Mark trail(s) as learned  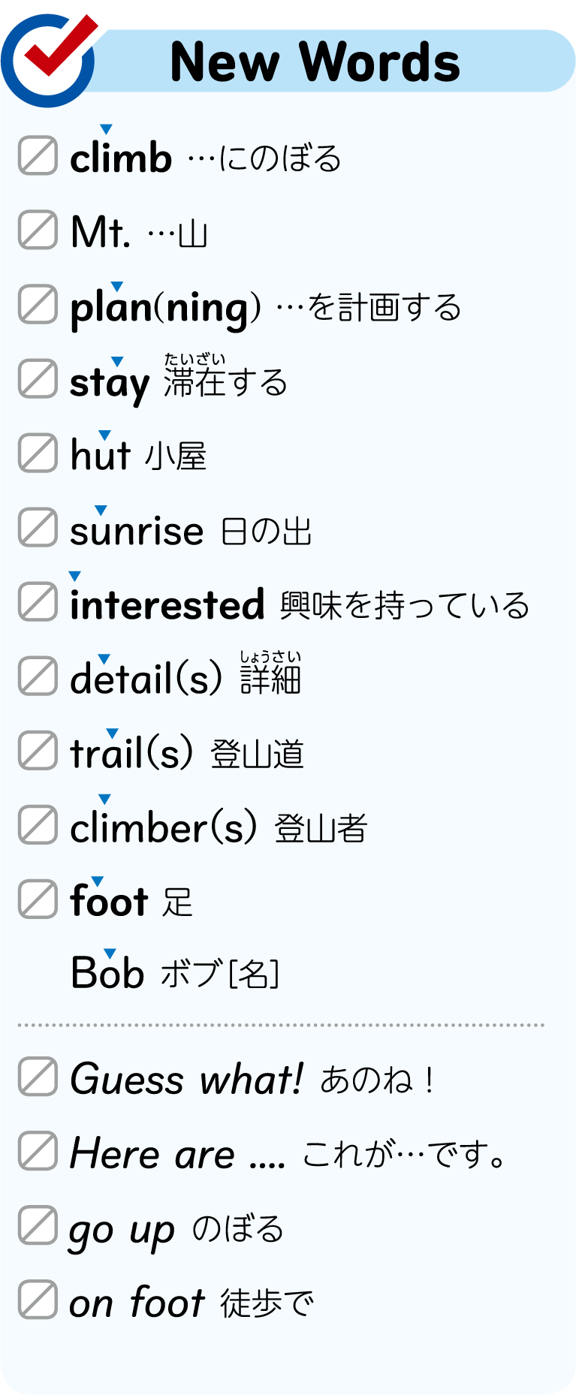click(38, 750)
